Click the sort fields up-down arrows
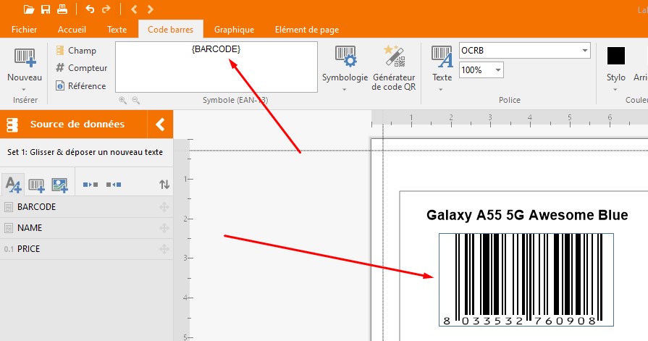Image resolution: width=648 pixels, height=341 pixels. [x=164, y=185]
